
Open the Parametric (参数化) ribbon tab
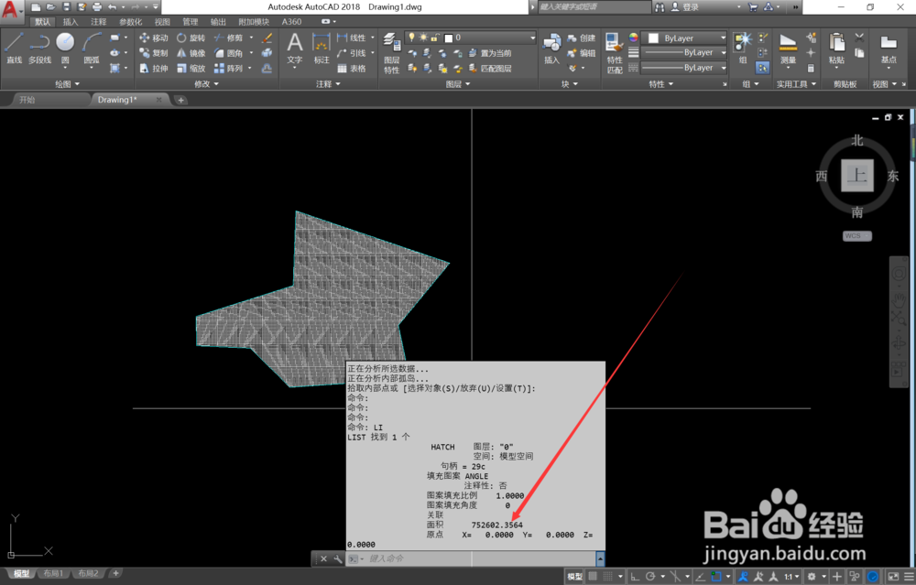[x=130, y=22]
